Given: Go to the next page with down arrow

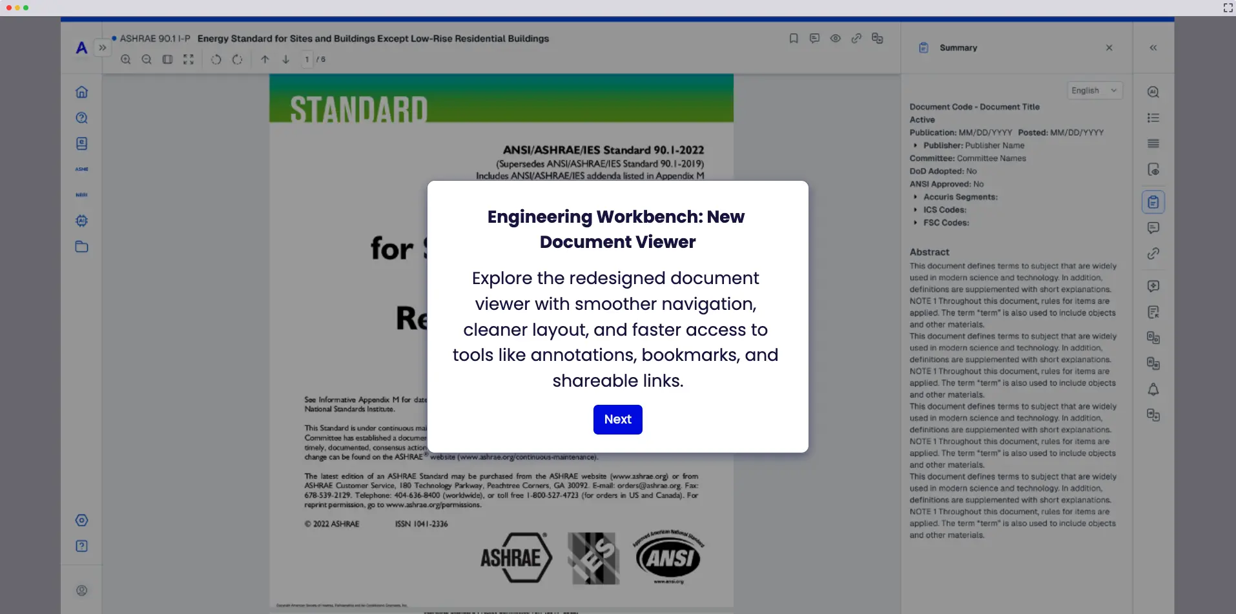Looking at the screenshot, I should 285,59.
